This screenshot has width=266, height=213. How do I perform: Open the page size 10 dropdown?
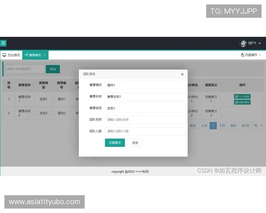click(x=258, y=126)
